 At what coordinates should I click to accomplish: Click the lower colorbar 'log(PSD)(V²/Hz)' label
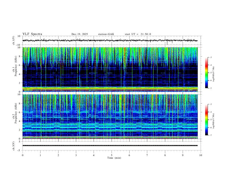(x=213, y=121)
